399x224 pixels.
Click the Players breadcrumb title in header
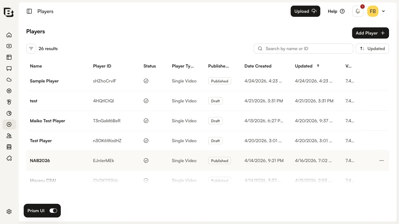[x=46, y=11]
